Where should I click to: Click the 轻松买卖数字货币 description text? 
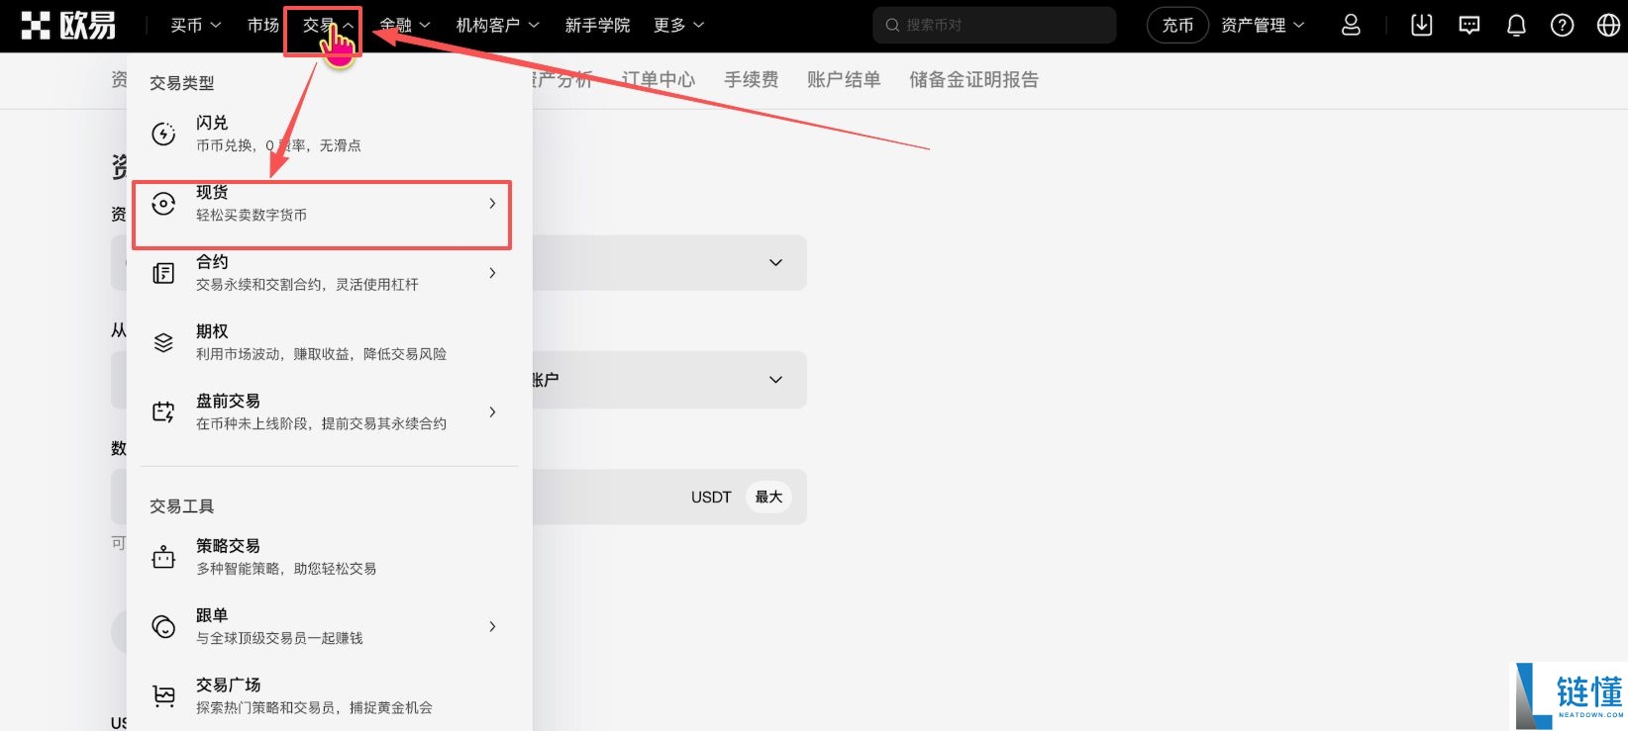252,215
